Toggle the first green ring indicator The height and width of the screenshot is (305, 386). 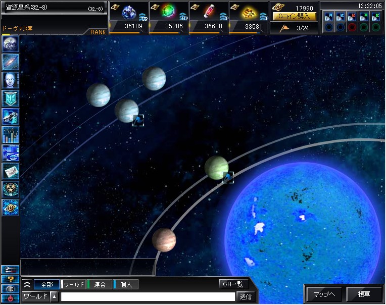[364, 27]
